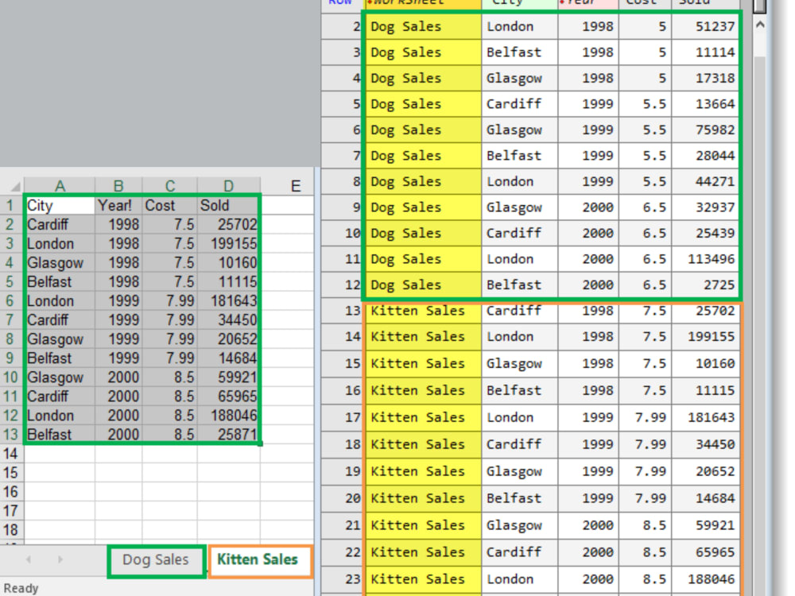This screenshot has width=795, height=596.
Task: Select Excel column header D
Action: click(x=229, y=186)
